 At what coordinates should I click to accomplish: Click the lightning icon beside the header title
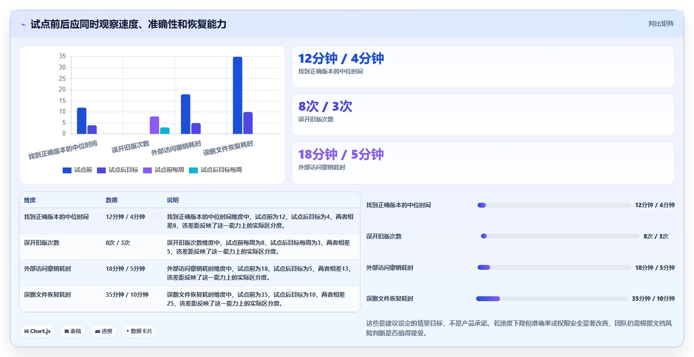(23, 24)
